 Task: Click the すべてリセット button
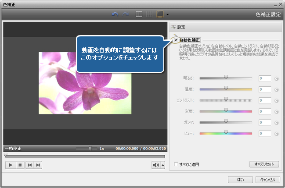[x=264, y=164]
